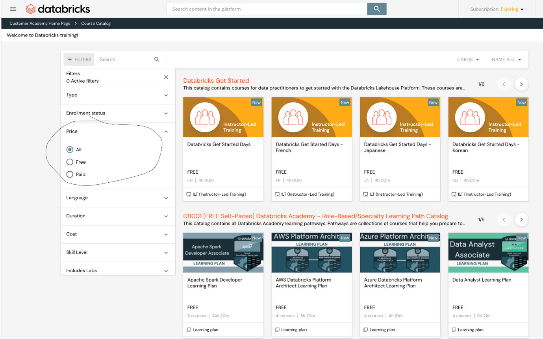The height and width of the screenshot is (339, 543).
Task: Go to previous page of DB001 catalog
Action: coord(504,220)
